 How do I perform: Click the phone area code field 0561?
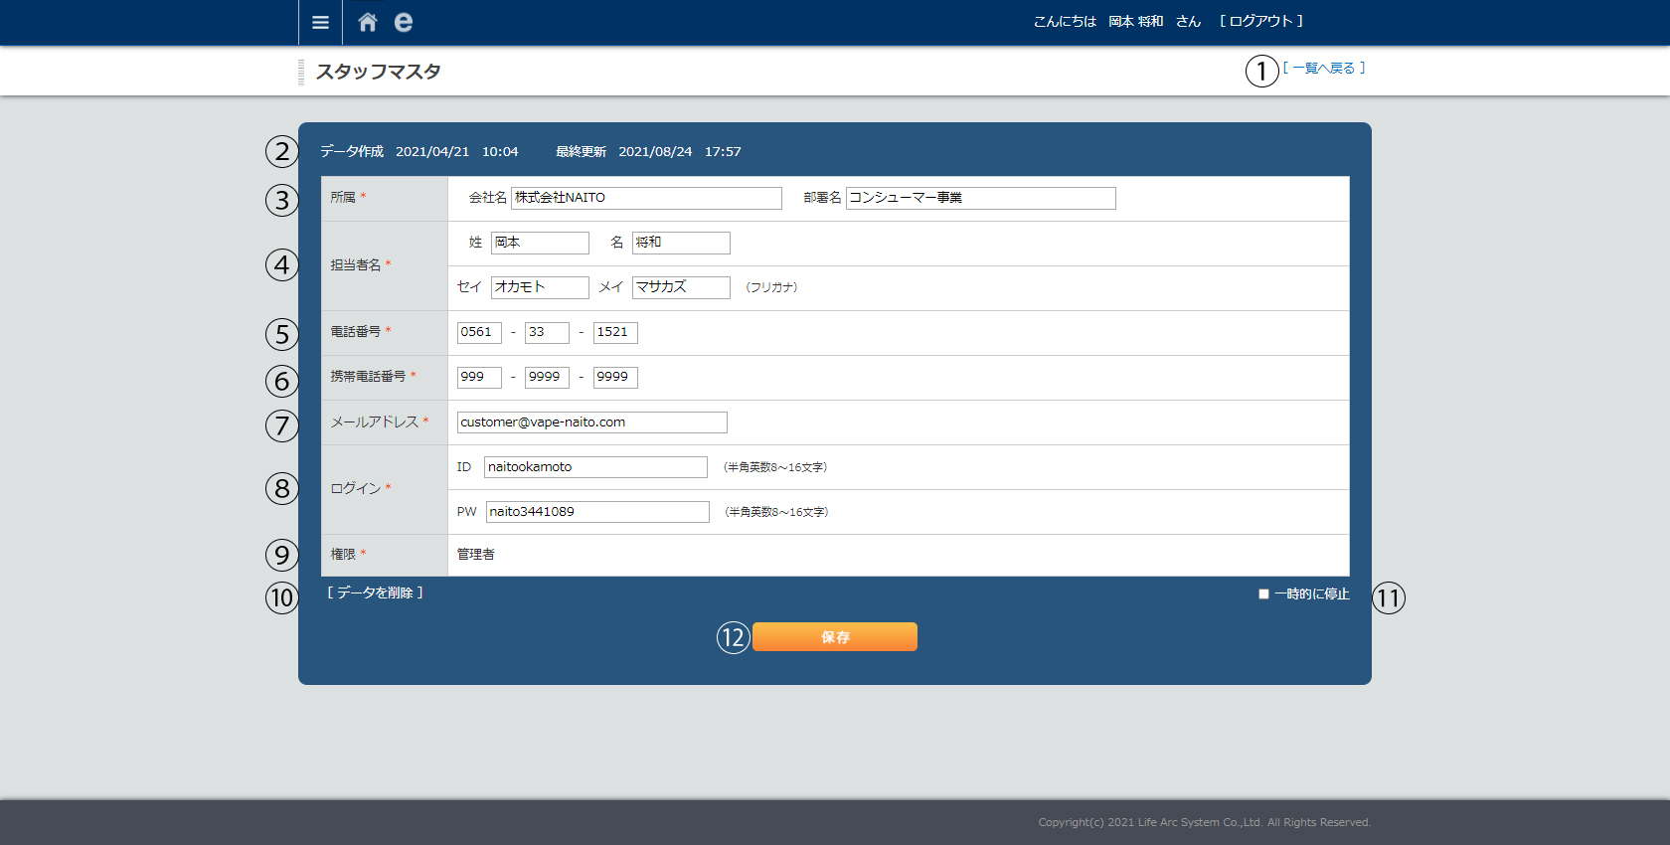coord(479,332)
